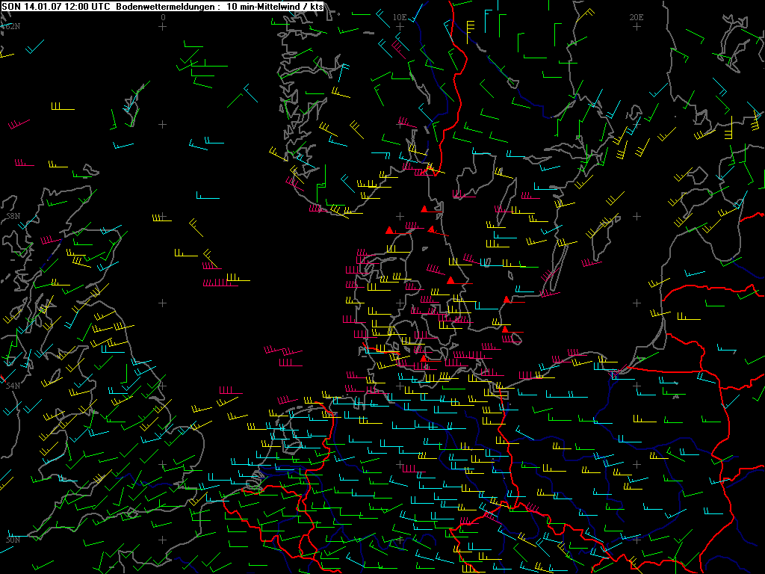Viewport: 765px width, 574px height.
Task: Select the 10E longitude label
Action: tap(400, 16)
